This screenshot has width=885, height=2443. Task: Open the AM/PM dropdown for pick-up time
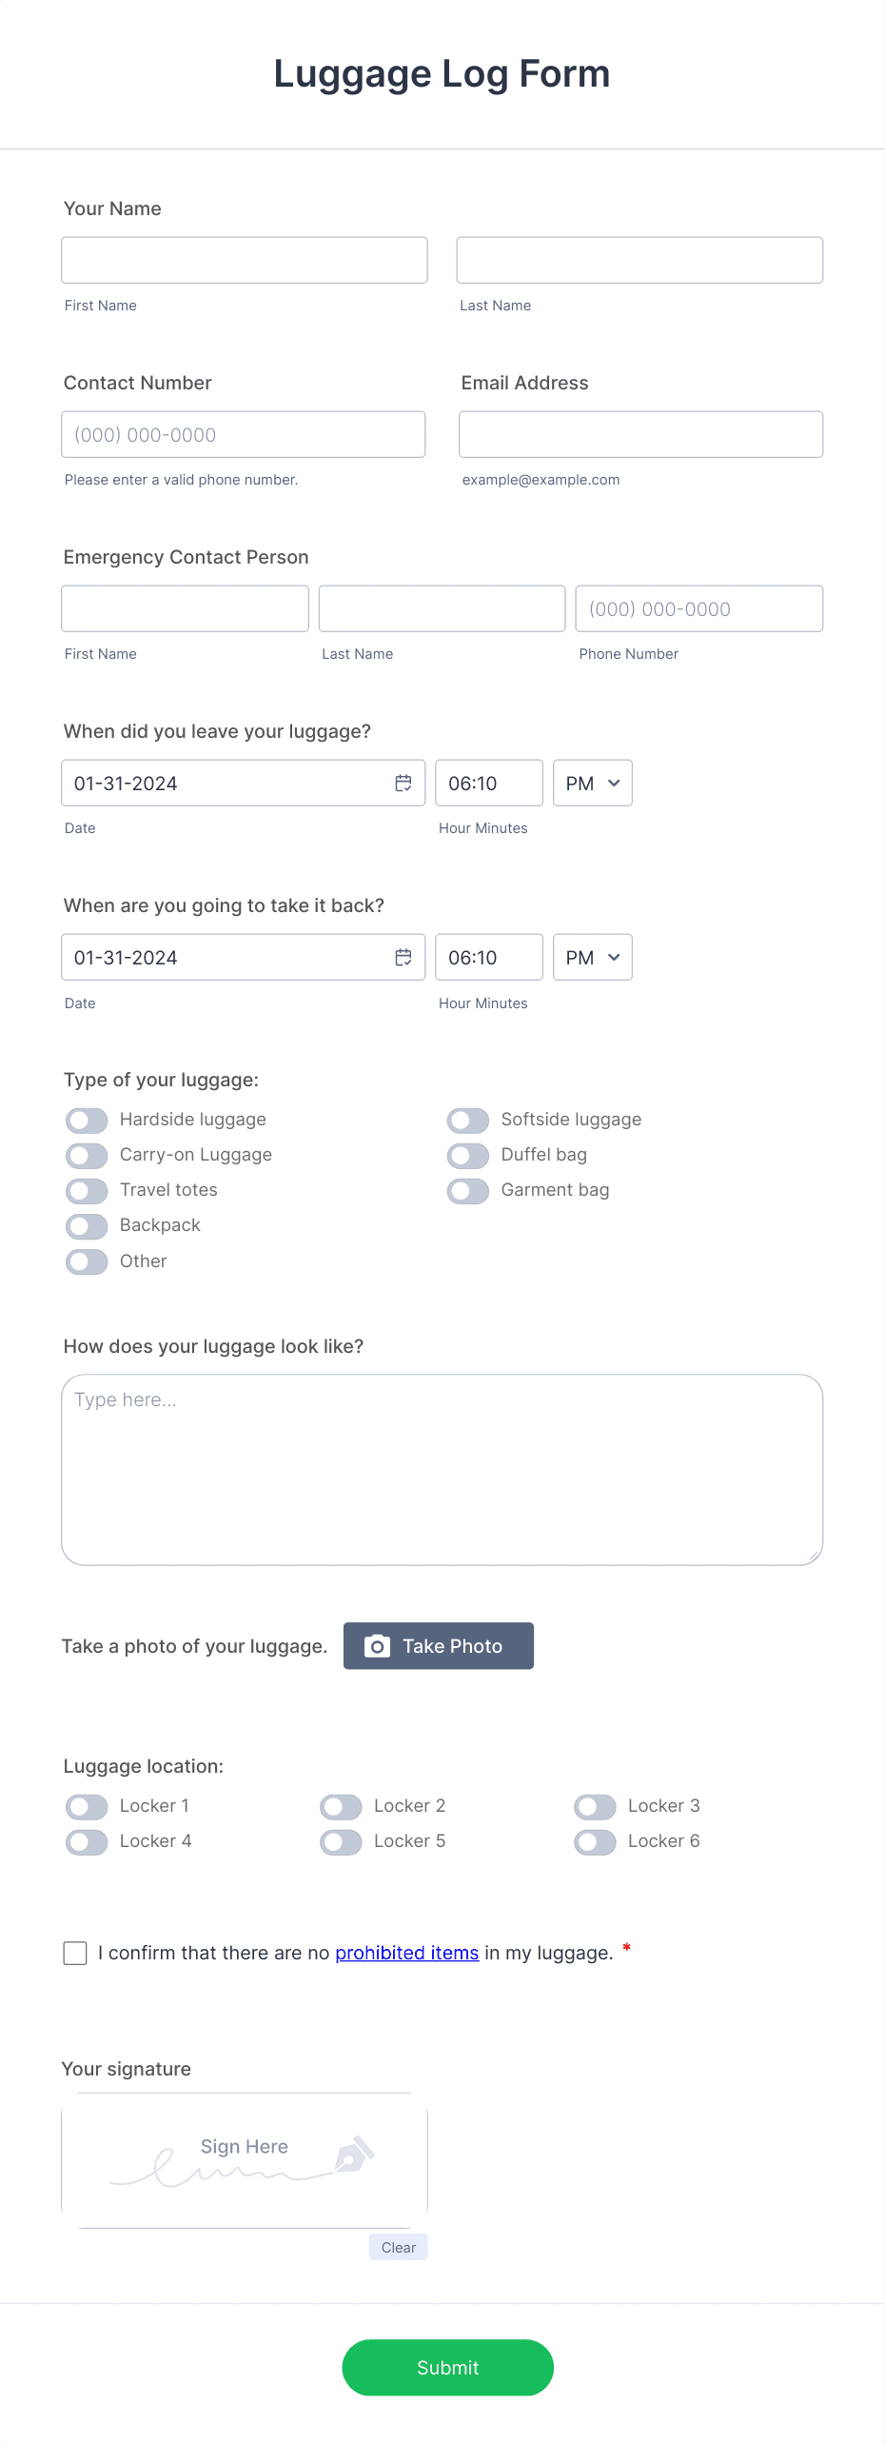(591, 957)
